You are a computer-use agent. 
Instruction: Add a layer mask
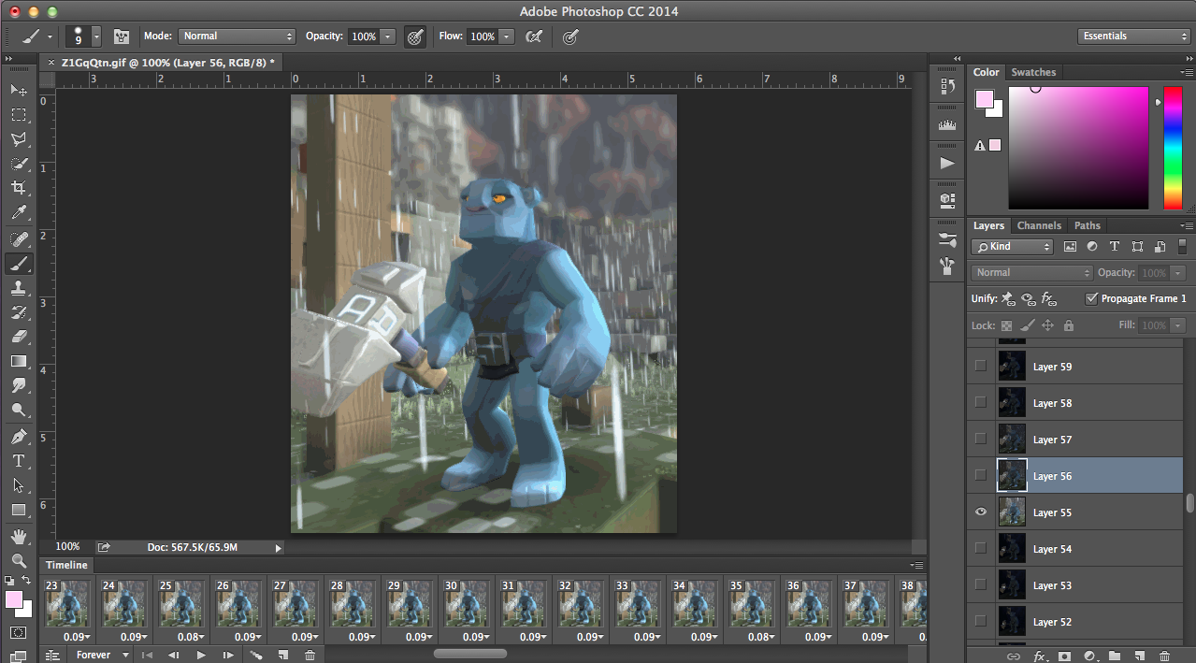point(1064,656)
